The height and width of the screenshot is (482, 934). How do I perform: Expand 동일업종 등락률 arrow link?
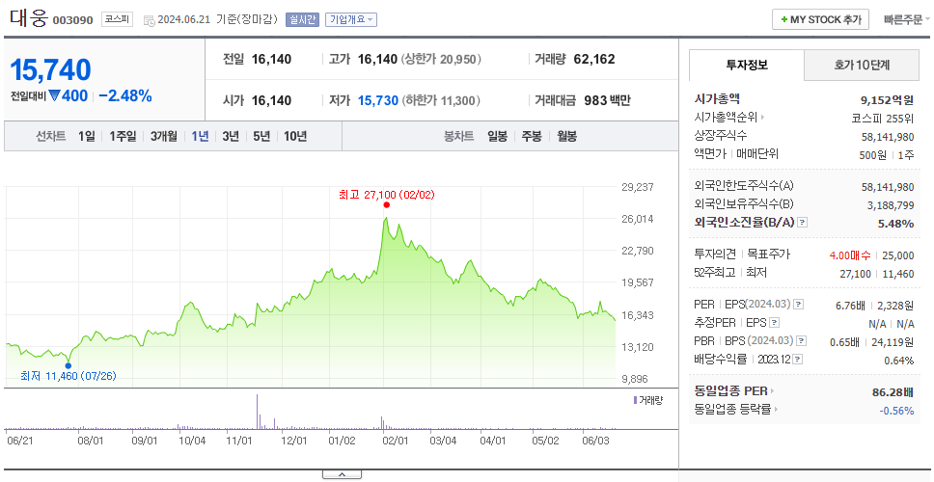point(736,410)
